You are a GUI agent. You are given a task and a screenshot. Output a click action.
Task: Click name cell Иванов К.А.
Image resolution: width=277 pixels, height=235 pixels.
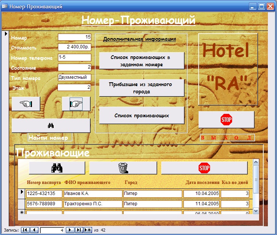93,193
